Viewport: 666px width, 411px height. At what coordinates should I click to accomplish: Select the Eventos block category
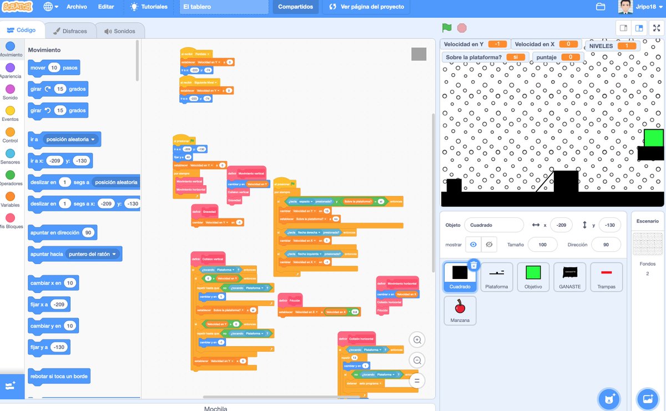tap(10, 113)
